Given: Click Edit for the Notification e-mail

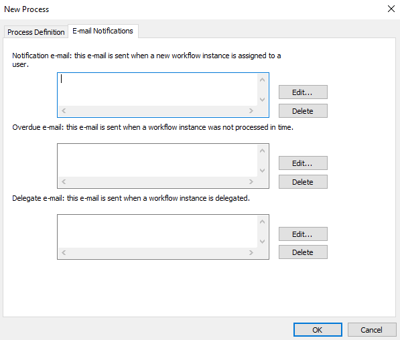Looking at the screenshot, I should [303, 92].
